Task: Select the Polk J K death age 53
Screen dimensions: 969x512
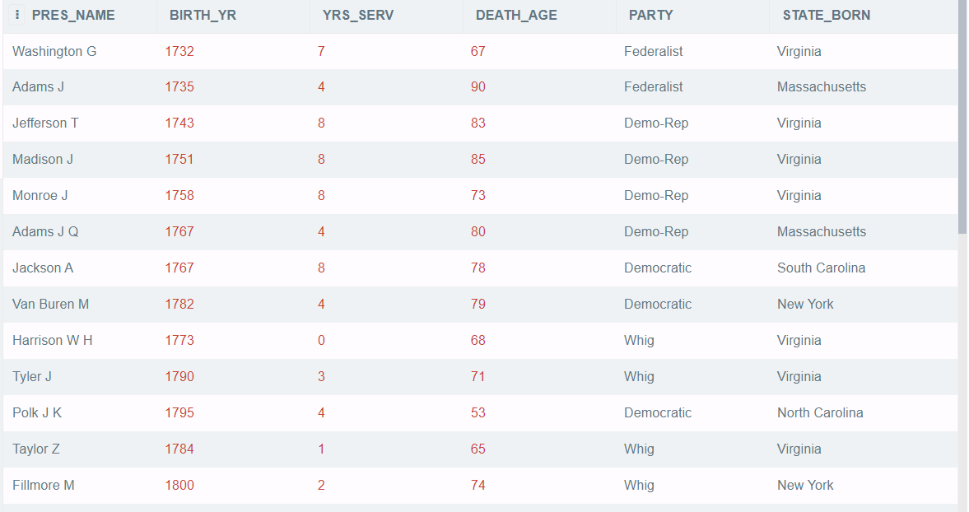Action: coord(478,412)
